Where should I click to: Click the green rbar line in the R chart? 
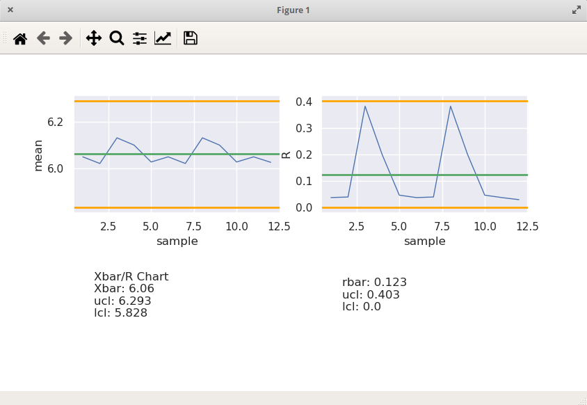[x=424, y=175]
